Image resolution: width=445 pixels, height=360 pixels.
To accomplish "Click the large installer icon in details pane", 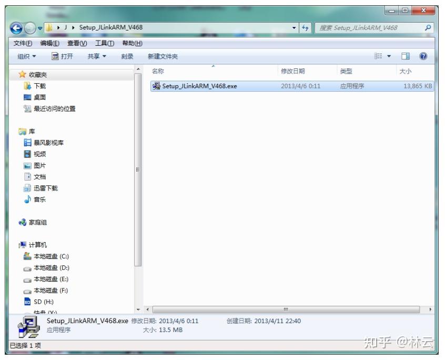I will pos(28,327).
